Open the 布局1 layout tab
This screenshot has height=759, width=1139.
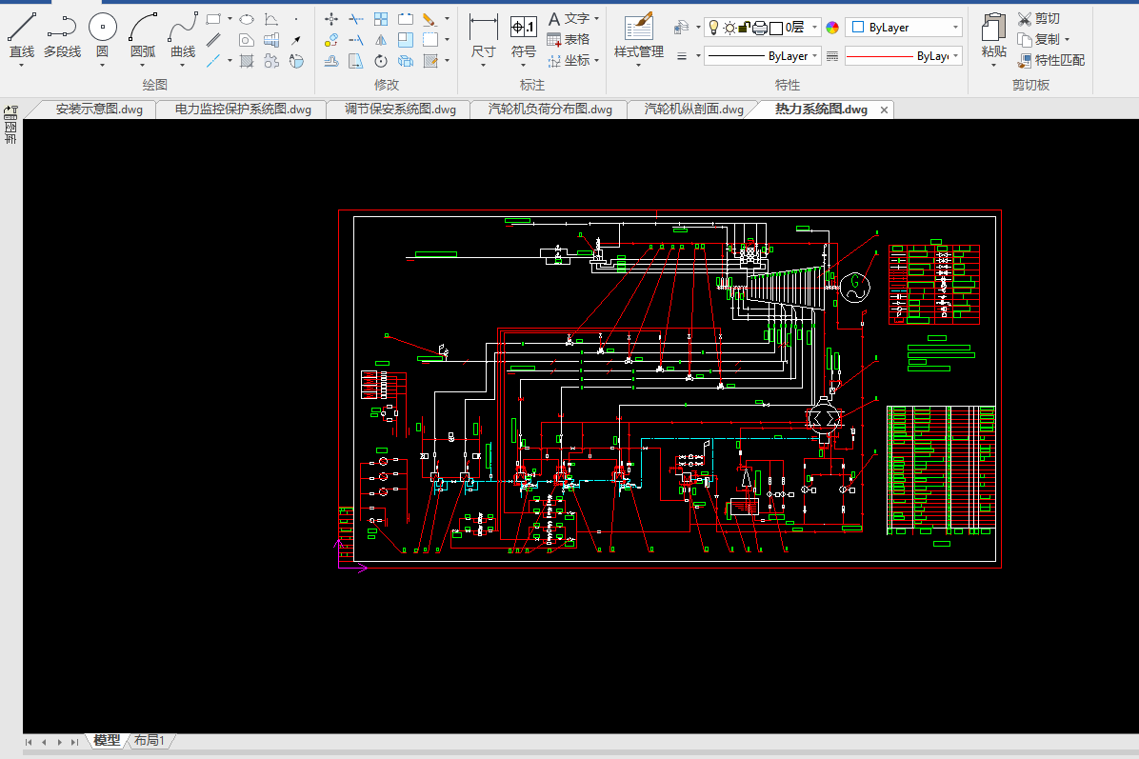[x=149, y=741]
